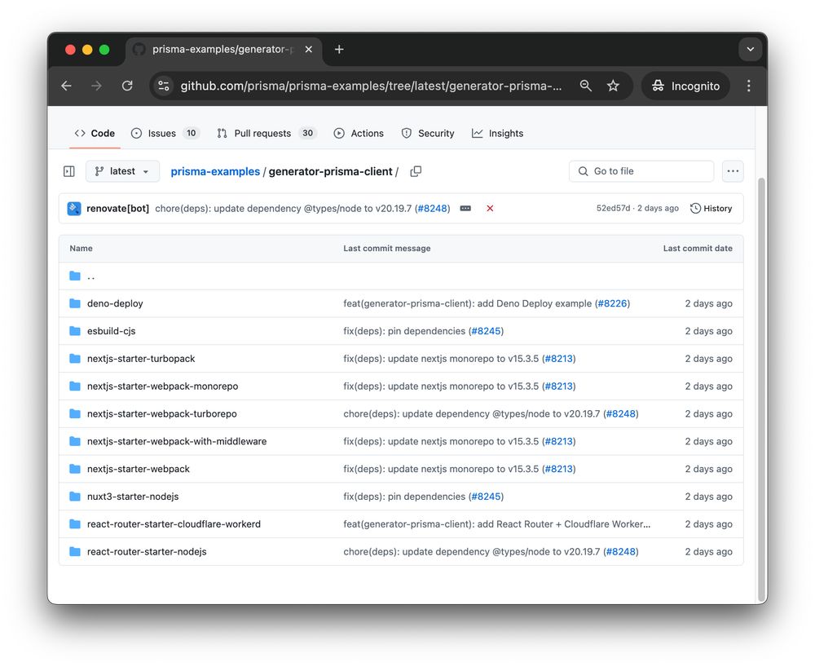This screenshot has height=667, width=815.
Task: Open the react-router-starter-cloudflare-workerd folder
Action: coord(174,524)
